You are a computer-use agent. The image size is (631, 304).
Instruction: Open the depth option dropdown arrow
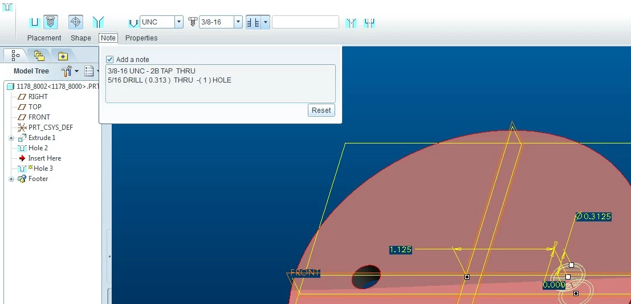click(265, 22)
